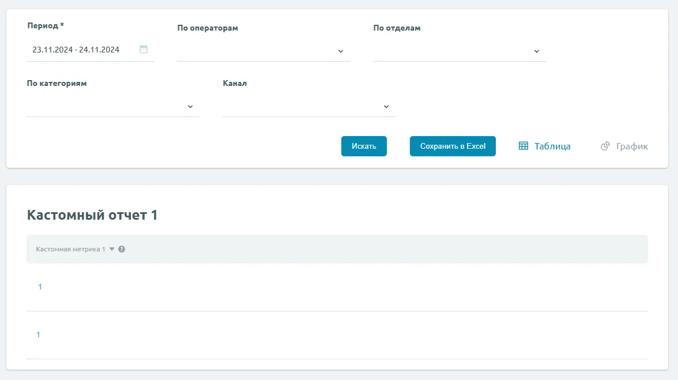This screenshot has height=380, width=678.
Task: Click the table grid icon
Action: click(x=523, y=146)
